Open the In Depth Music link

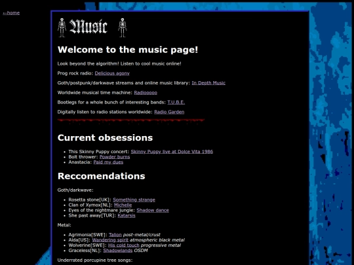(x=208, y=83)
